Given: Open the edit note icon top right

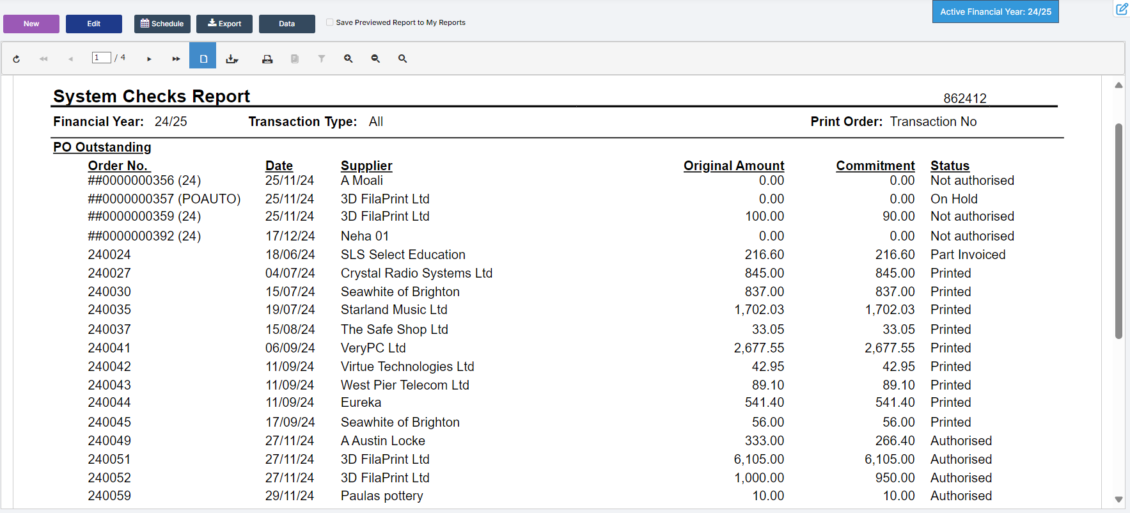Looking at the screenshot, I should pyautogui.click(x=1122, y=10).
